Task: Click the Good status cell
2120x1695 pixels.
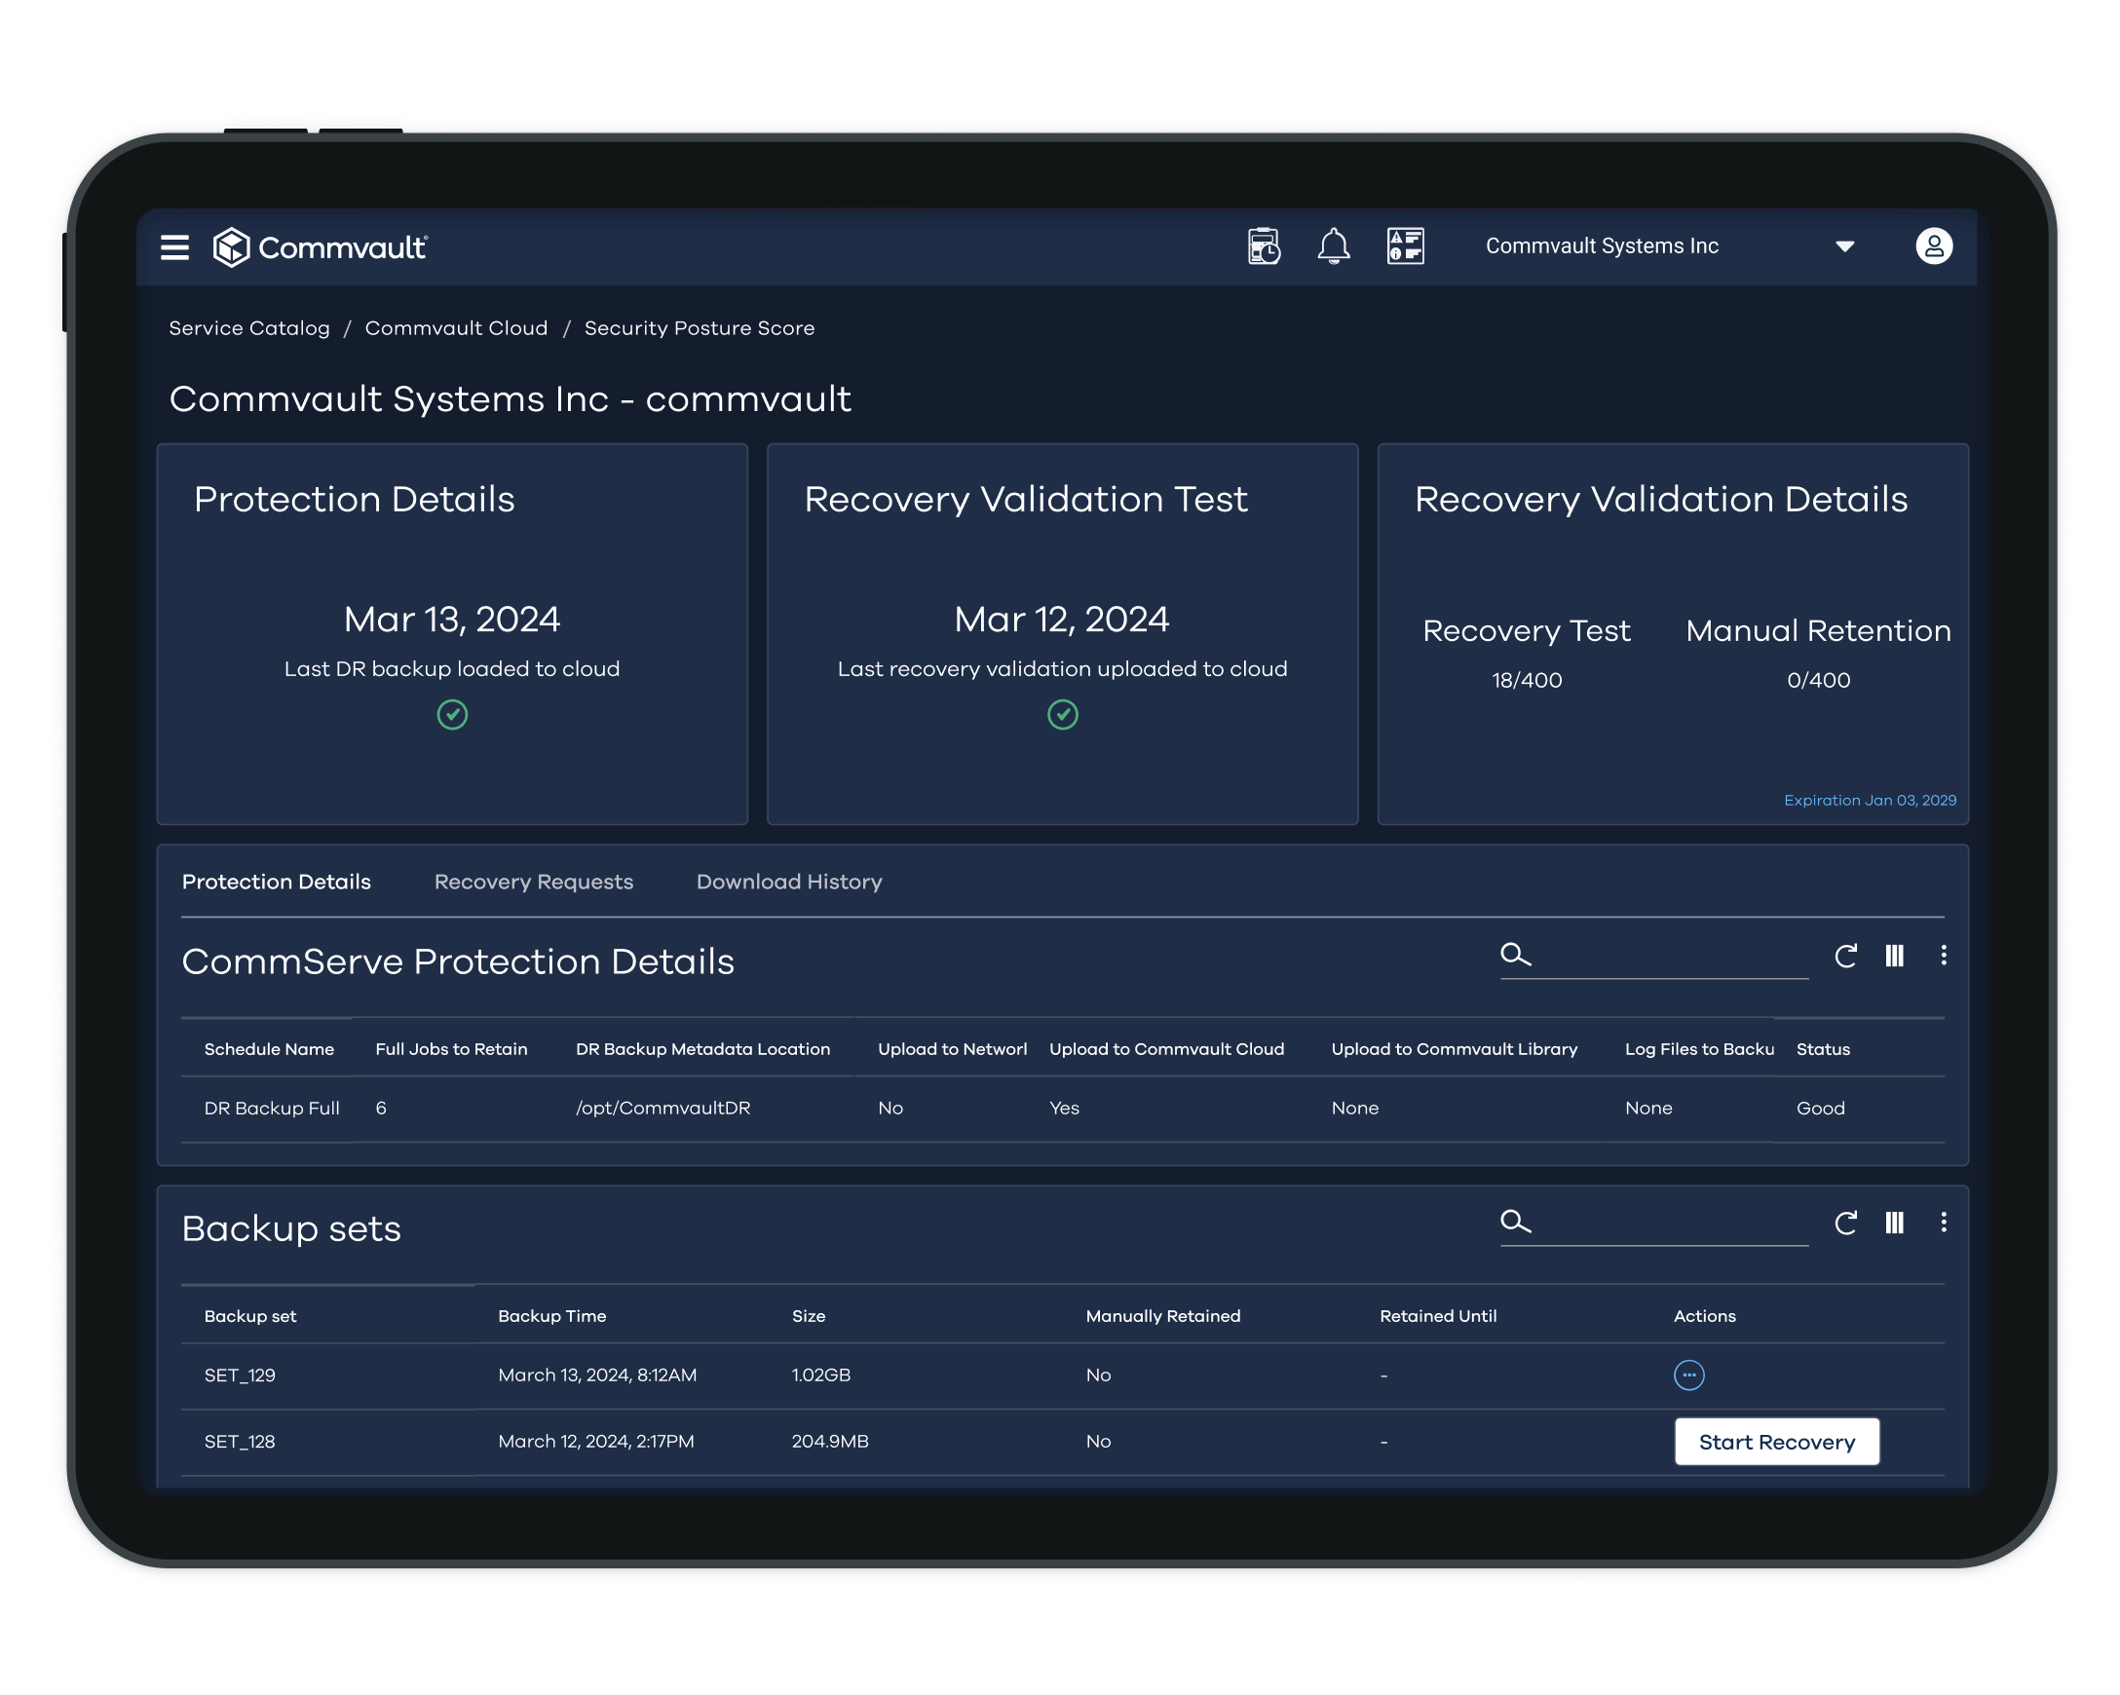Action: 1820,1108
